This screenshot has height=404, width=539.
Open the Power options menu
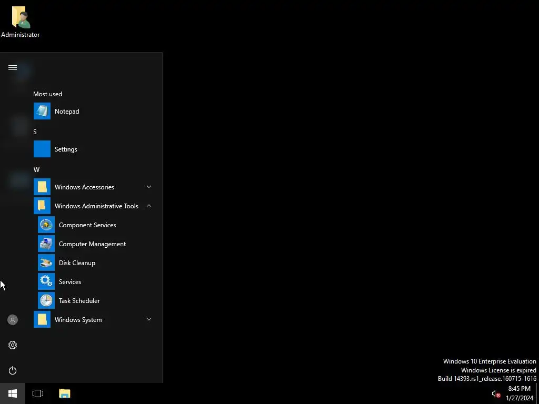pos(13,370)
